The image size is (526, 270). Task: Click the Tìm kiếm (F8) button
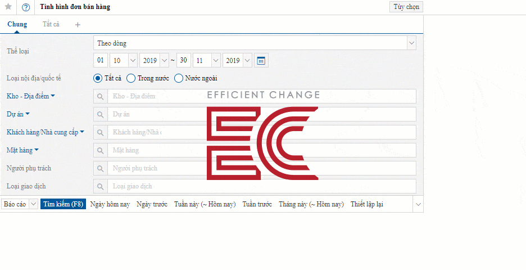click(63, 204)
